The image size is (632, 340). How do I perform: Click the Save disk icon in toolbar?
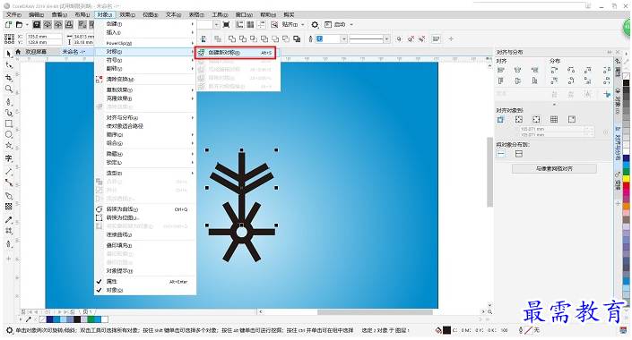[36, 24]
